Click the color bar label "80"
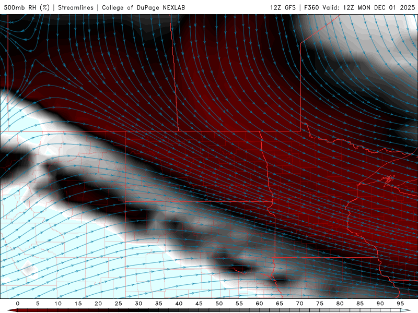The image size is (418, 313). click(340, 304)
